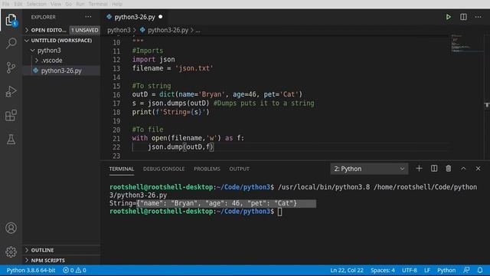Click on the 'import json' code line
This screenshot has width=490, height=276.
[x=153, y=60]
